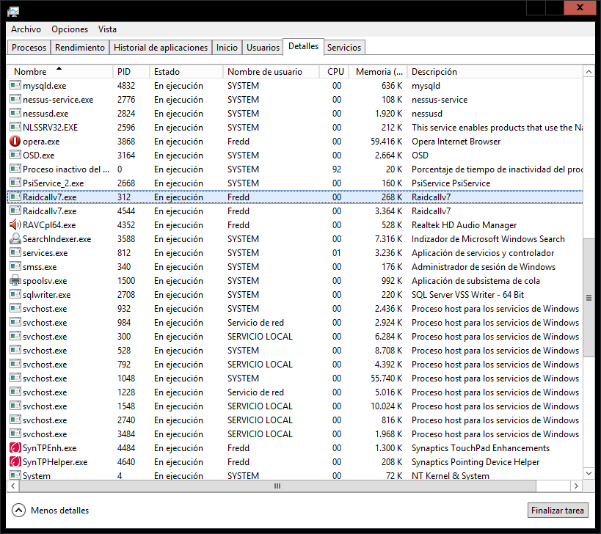Click 'Synaptics TouchPad Enhancements' description

(x=480, y=447)
